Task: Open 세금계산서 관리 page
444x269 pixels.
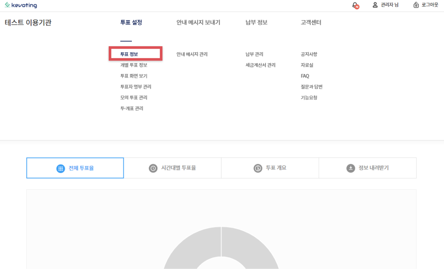Action: tap(260, 65)
